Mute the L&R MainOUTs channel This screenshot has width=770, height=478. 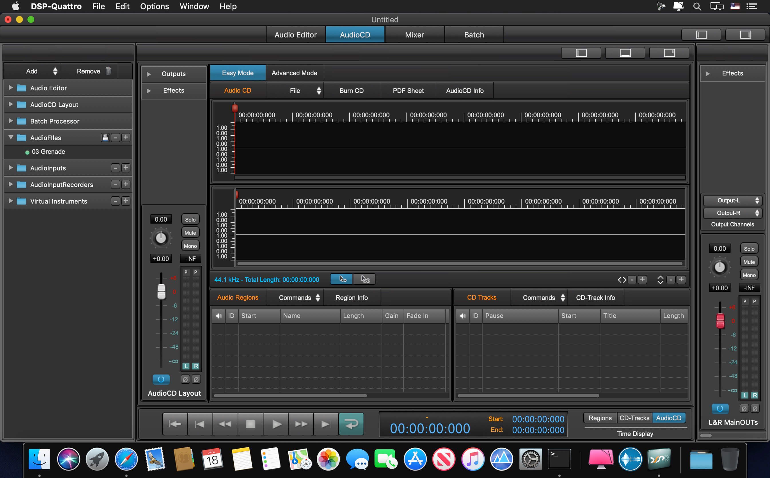click(x=749, y=262)
